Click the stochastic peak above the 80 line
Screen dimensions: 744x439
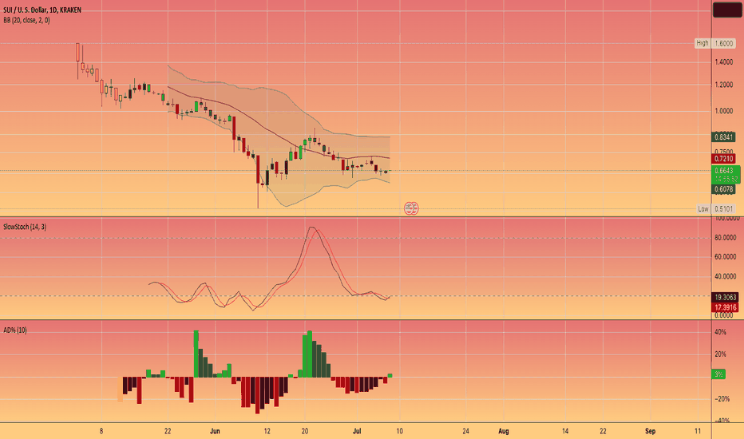click(x=311, y=228)
